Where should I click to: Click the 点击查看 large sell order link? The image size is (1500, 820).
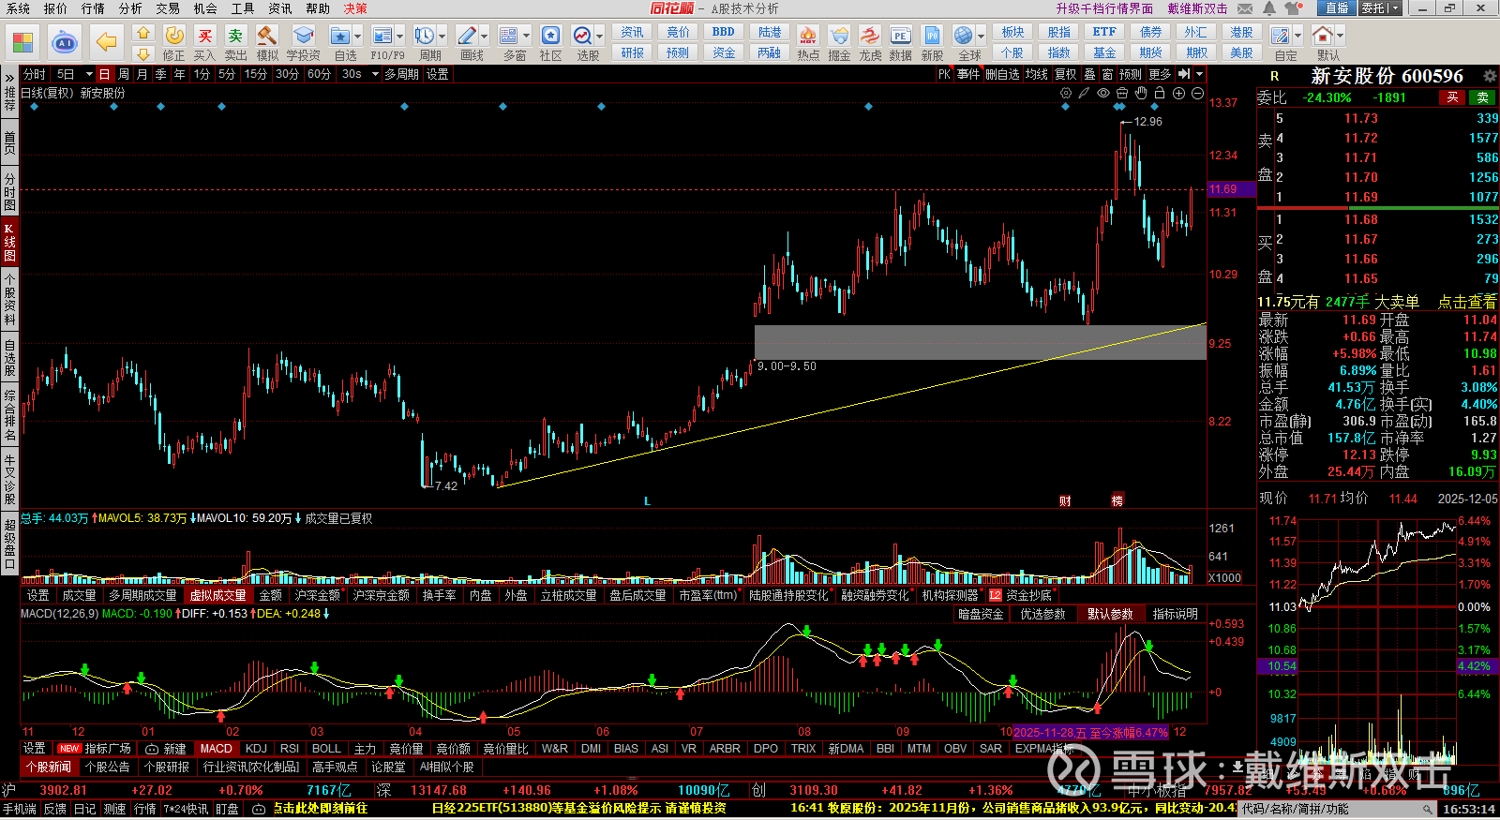(x=1466, y=302)
